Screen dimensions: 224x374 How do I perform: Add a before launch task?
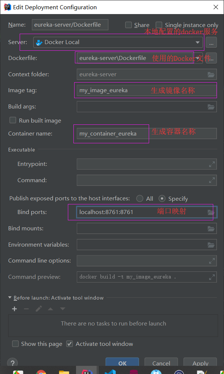point(14,309)
